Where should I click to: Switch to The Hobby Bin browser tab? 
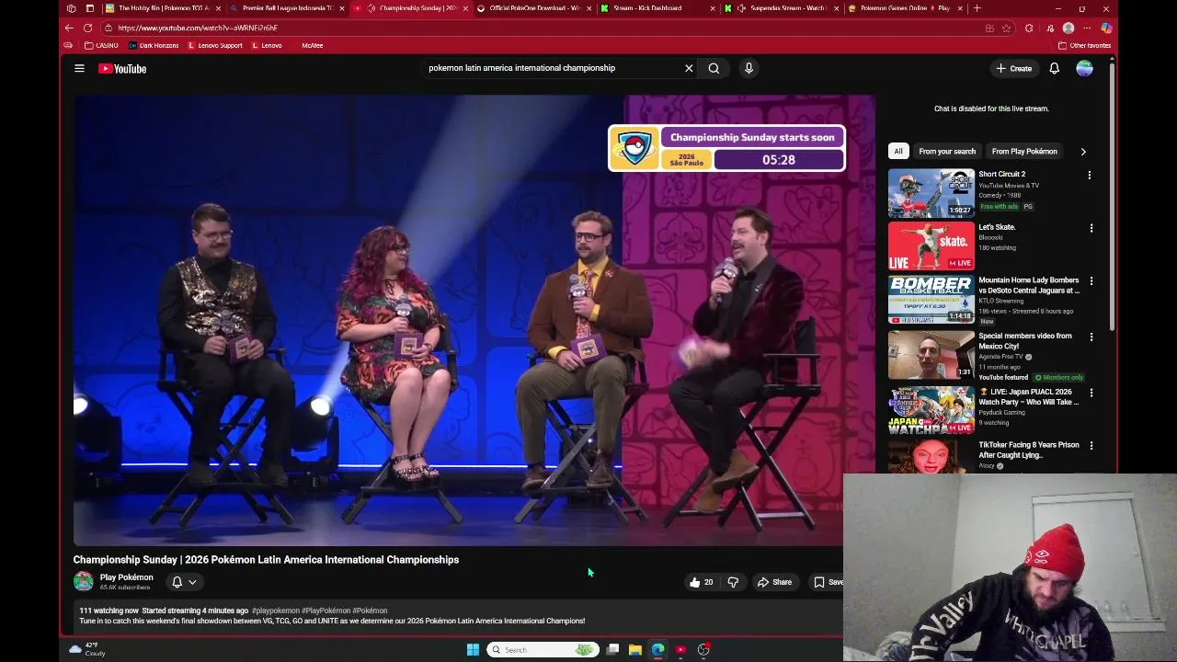pyautogui.click(x=163, y=8)
